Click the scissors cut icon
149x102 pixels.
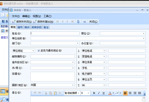coord(46,93)
